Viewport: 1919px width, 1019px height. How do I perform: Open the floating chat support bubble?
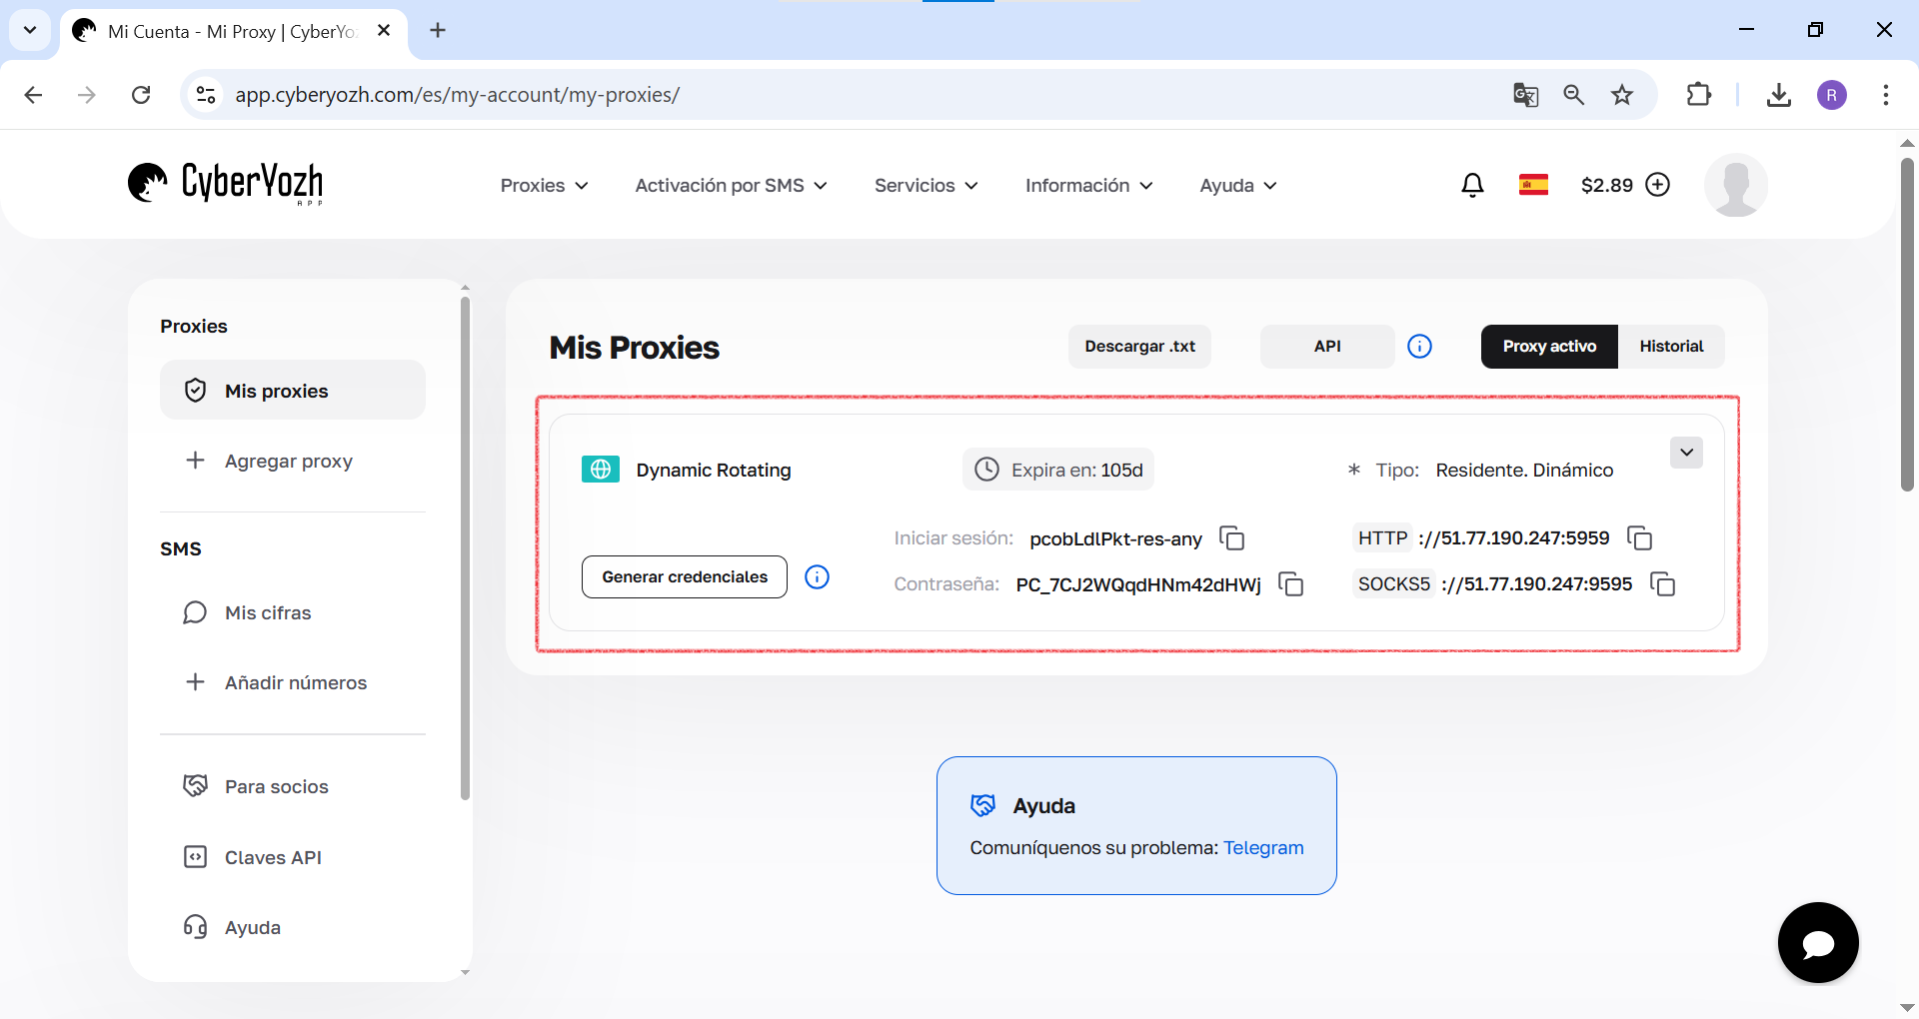click(1817, 943)
